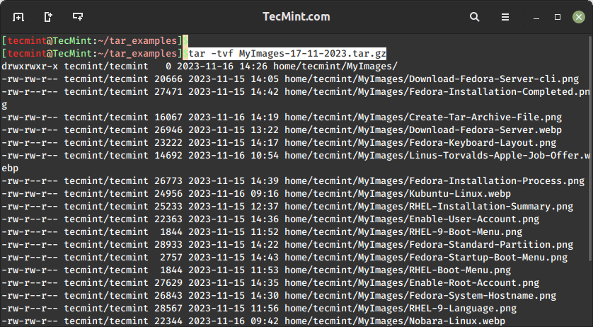The width and height of the screenshot is (593, 327).
Task: Open a new terminal tab
Action: [x=18, y=17]
